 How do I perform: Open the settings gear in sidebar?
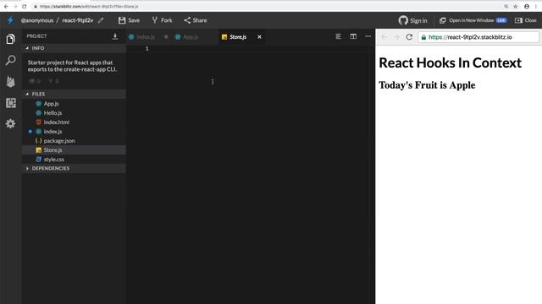coord(11,124)
